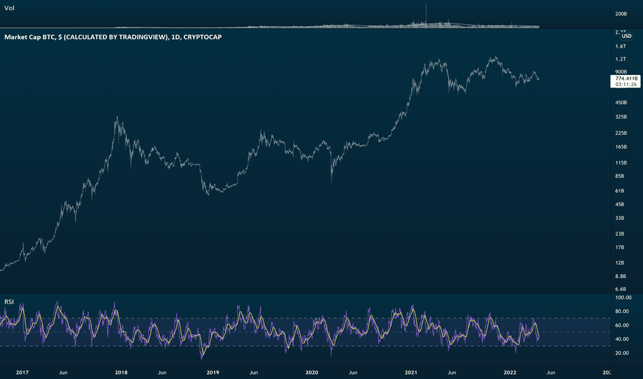Click the 200B volume axis label
Image resolution: width=643 pixels, height=379 pixels.
(x=621, y=14)
